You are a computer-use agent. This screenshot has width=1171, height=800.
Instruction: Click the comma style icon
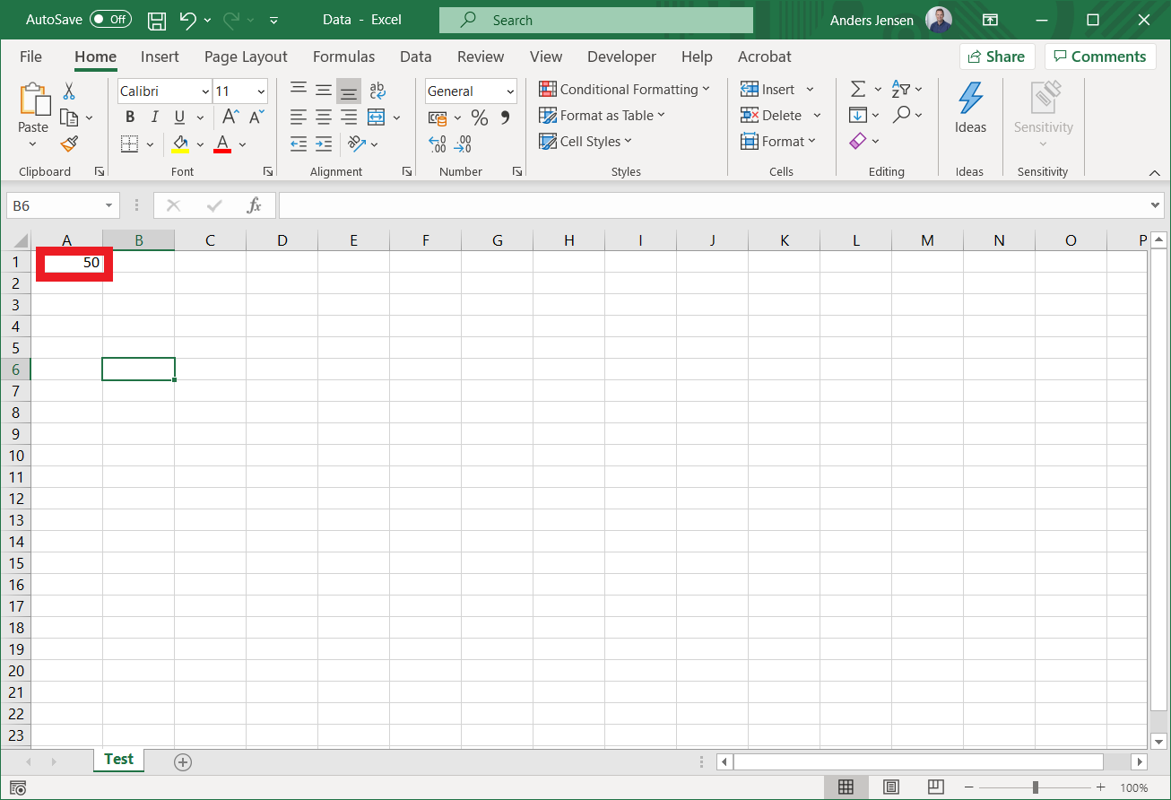[504, 117]
